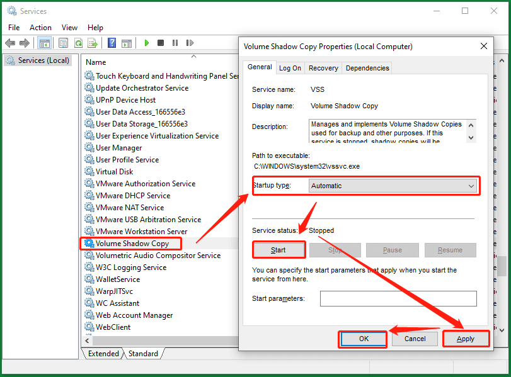The image size is (511, 377).
Task: Click the Show/Hide Action Pane icon
Action: 127,43
